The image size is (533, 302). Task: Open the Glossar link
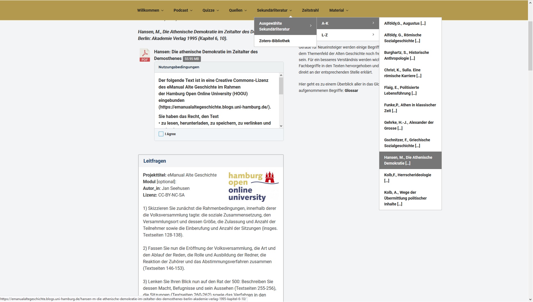tap(351, 90)
